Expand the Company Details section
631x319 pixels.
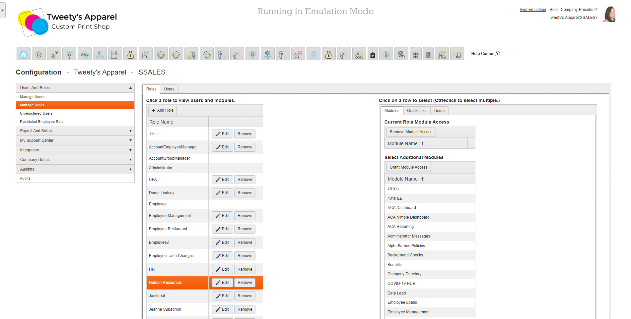pos(130,160)
